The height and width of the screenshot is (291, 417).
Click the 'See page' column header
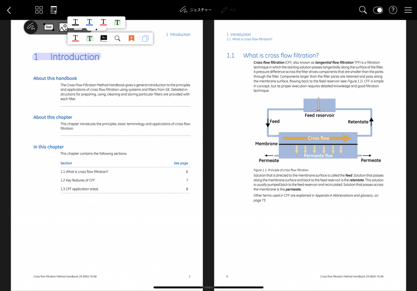[181, 163]
